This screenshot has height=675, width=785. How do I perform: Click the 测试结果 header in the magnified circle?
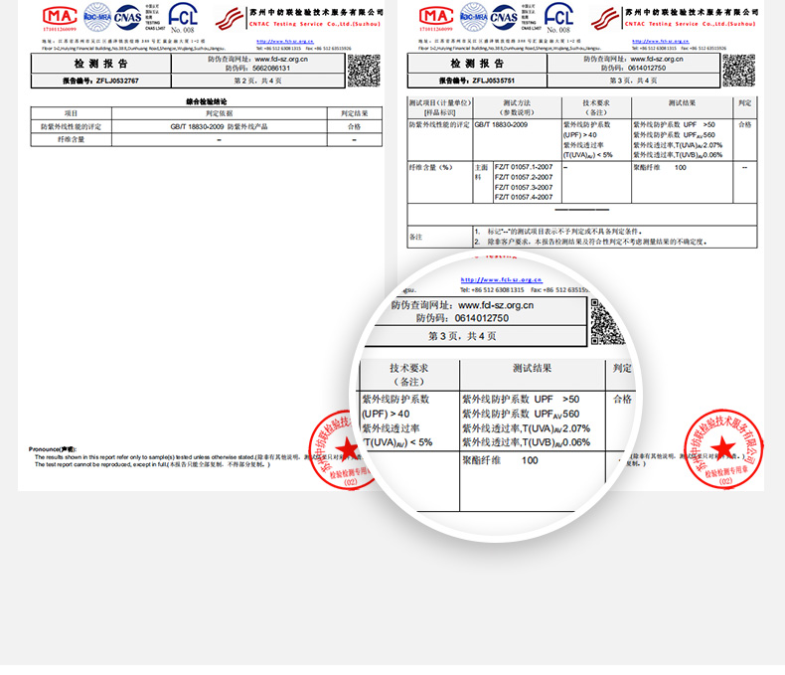point(532,368)
